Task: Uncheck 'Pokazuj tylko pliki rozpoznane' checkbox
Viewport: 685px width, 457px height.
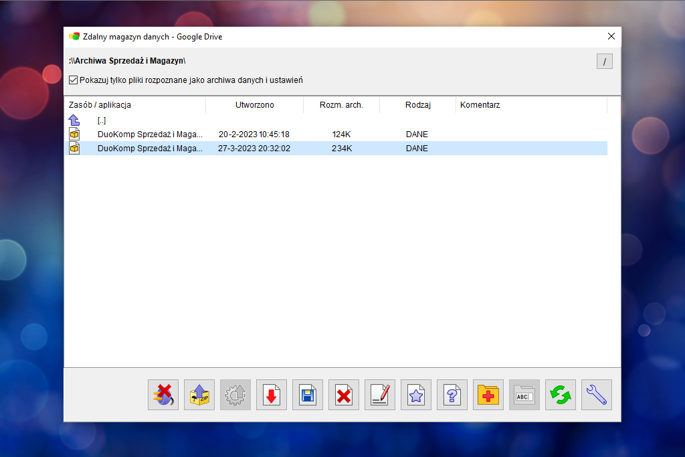Action: [x=74, y=80]
